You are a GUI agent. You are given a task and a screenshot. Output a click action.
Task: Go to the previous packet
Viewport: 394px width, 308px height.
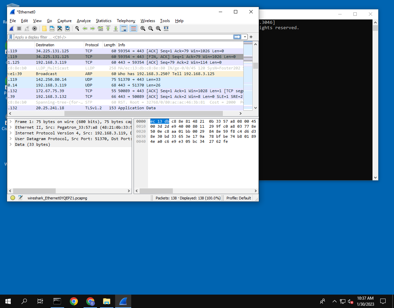point(85,28)
